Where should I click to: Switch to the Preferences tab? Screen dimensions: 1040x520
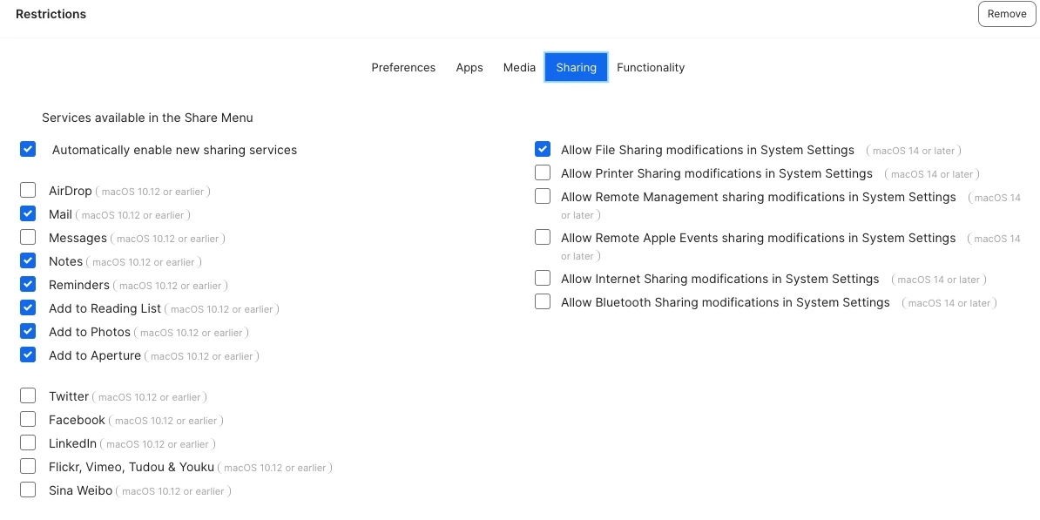403,67
